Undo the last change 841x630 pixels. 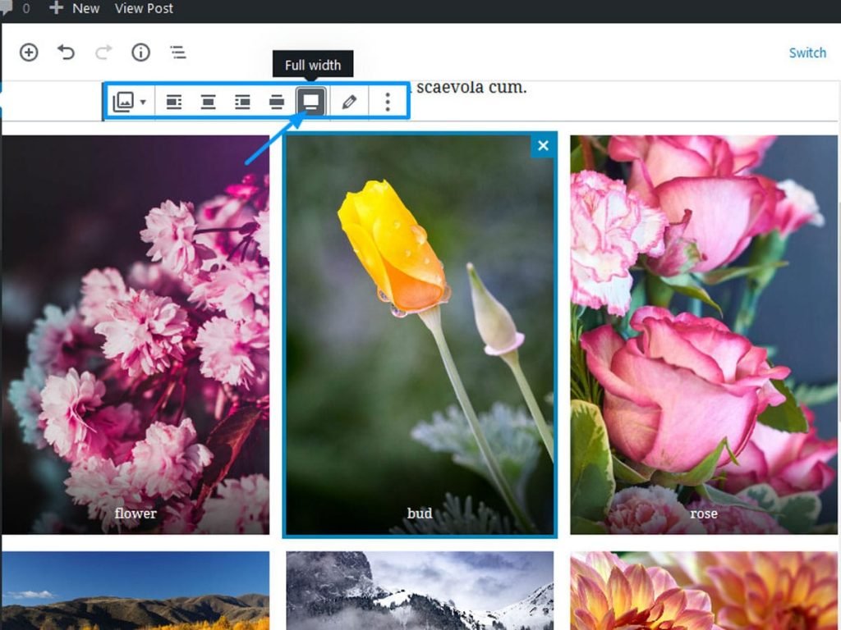pos(64,52)
